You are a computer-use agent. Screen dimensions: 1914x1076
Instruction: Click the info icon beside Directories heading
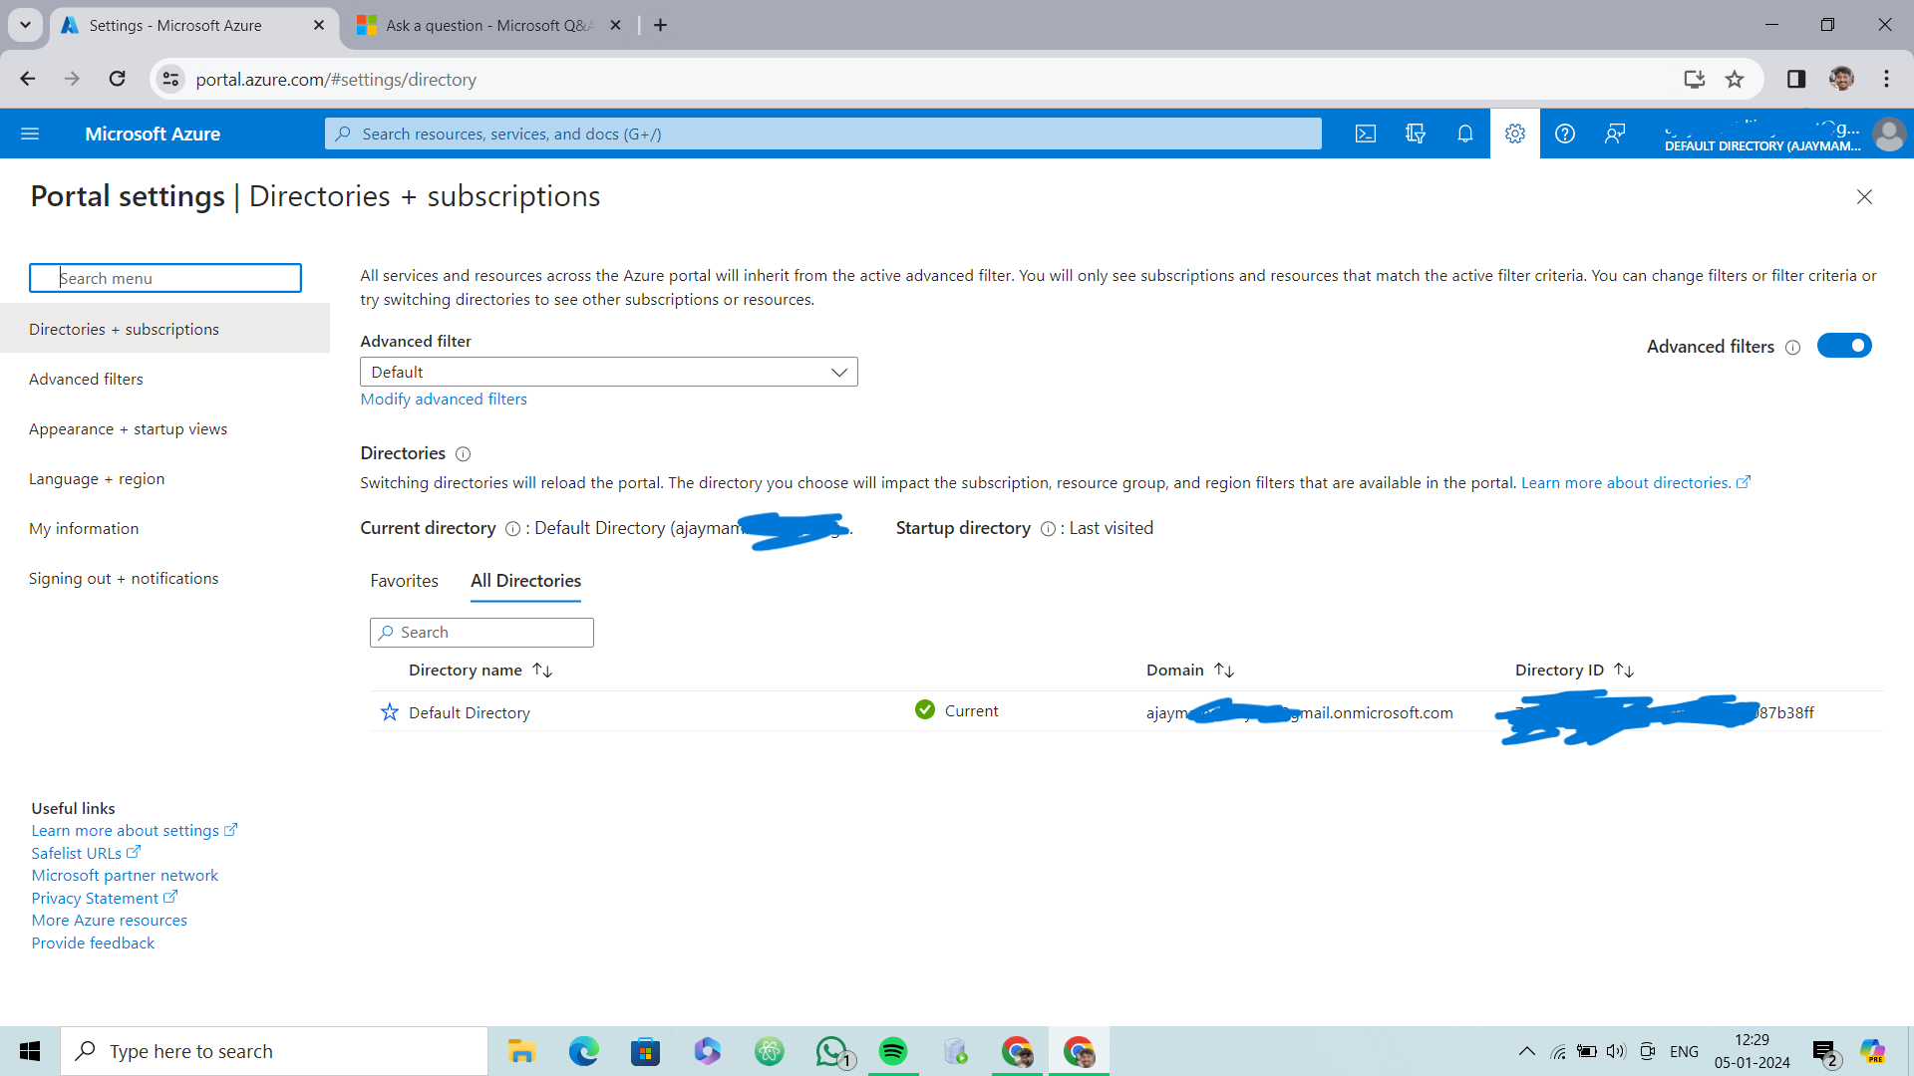pos(463,454)
